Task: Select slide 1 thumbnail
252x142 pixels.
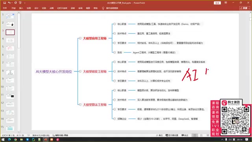Action: 10,16
